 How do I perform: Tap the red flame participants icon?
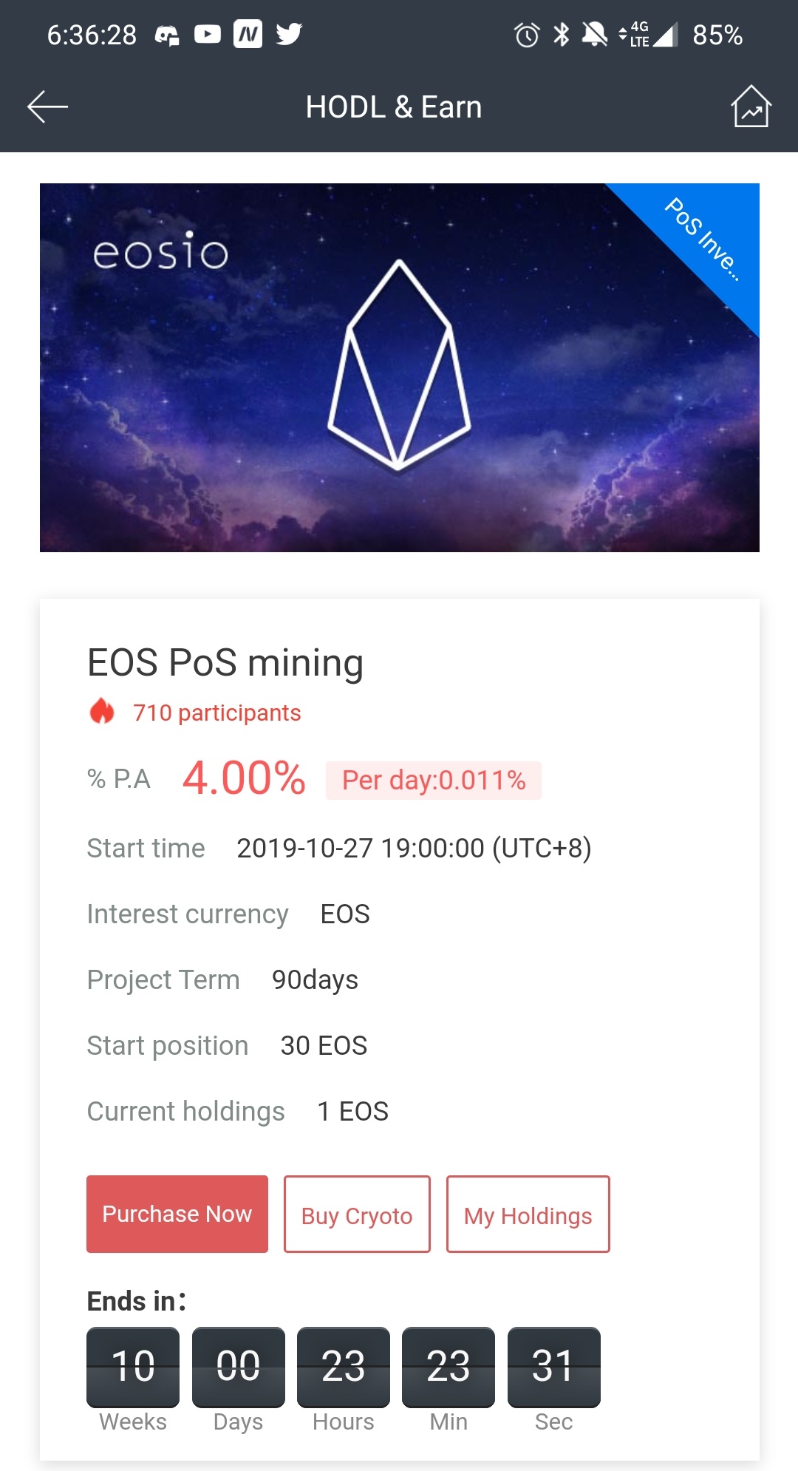pyautogui.click(x=102, y=712)
